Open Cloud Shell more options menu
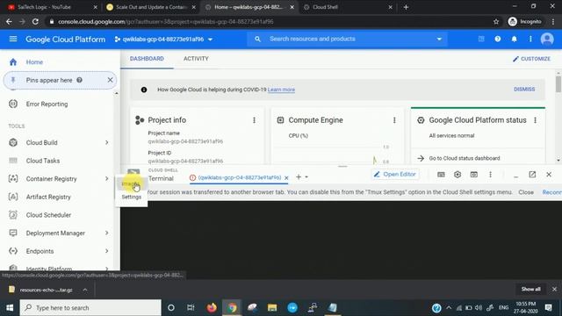This screenshot has height=316, width=562. coord(490,175)
